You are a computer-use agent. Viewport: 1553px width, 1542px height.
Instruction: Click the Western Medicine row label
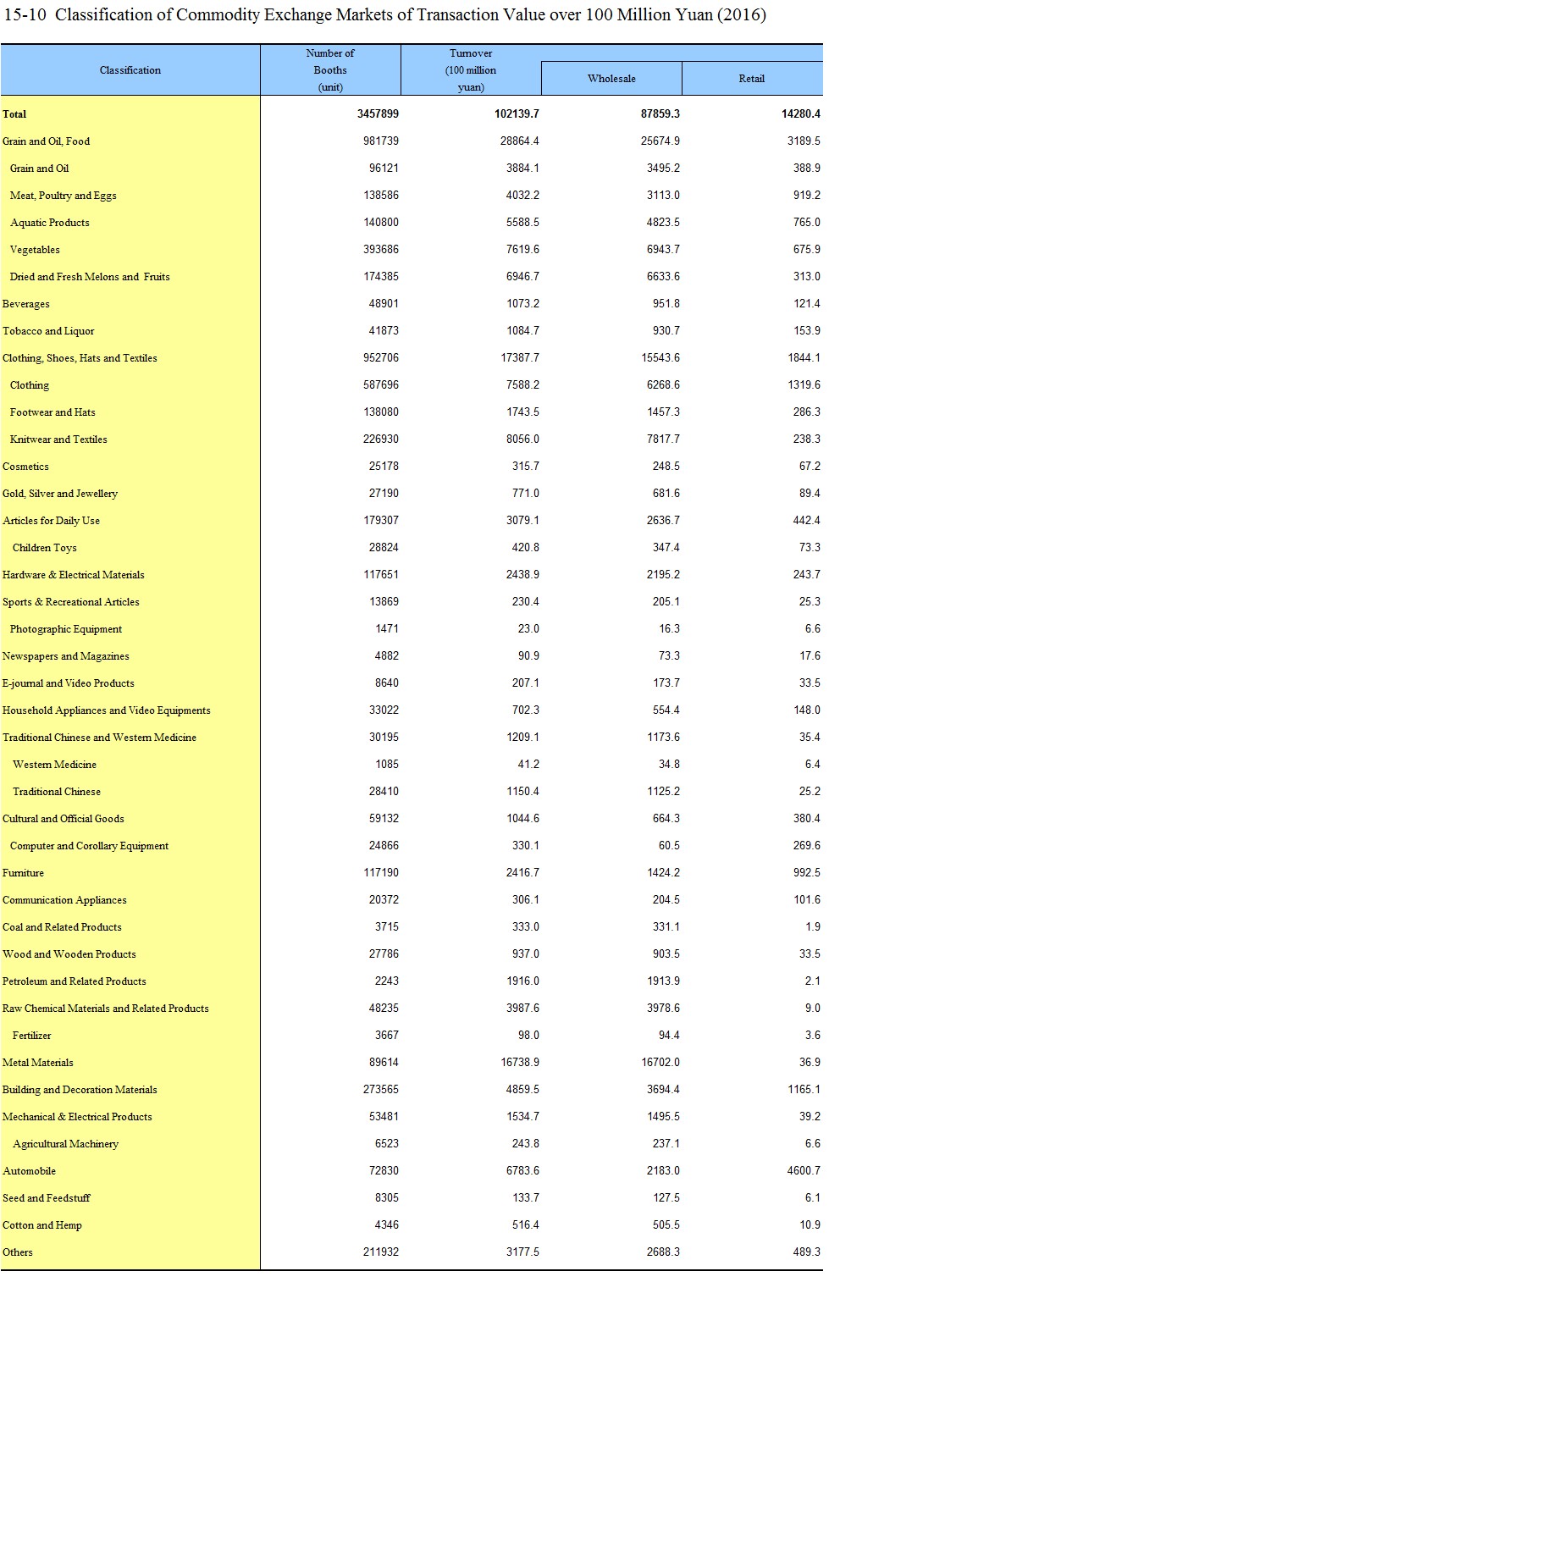pyautogui.click(x=54, y=765)
